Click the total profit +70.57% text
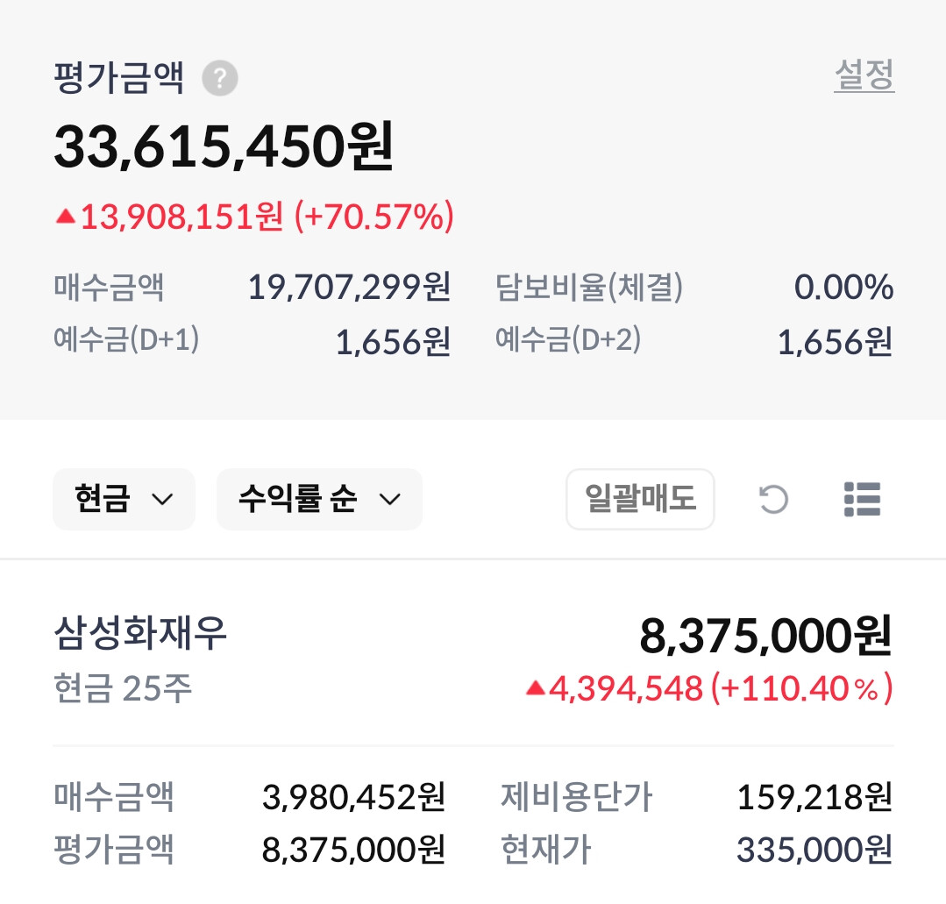Viewport: 946px width, 904px height. (x=374, y=216)
